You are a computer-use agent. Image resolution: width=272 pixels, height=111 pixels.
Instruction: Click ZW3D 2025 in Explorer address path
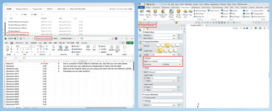(x=62, y=9)
